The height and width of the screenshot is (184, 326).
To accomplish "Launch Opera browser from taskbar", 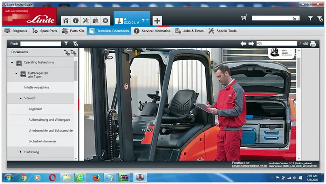I will click(x=53, y=178).
